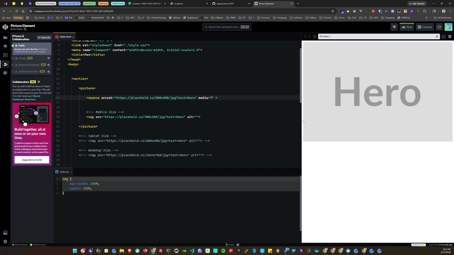Click the Copy Link button
This screenshot has width=454, height=255.
pyautogui.click(x=44, y=38)
